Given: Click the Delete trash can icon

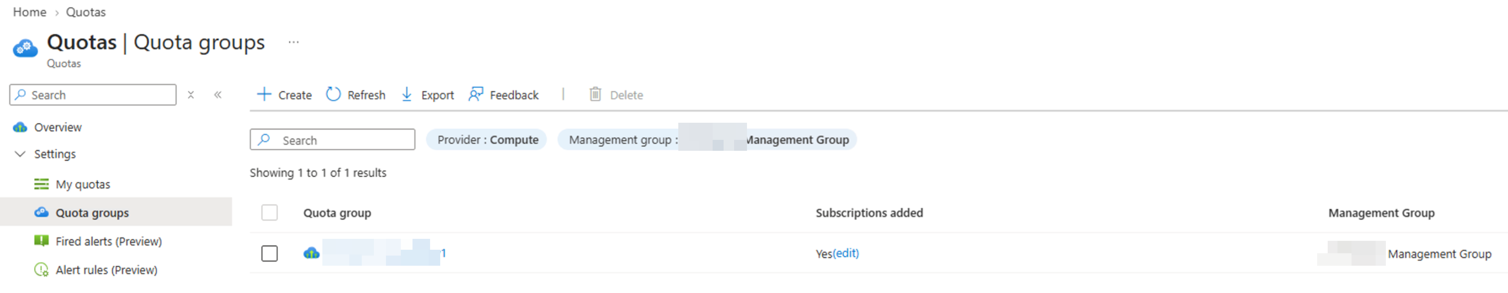Looking at the screenshot, I should [596, 94].
